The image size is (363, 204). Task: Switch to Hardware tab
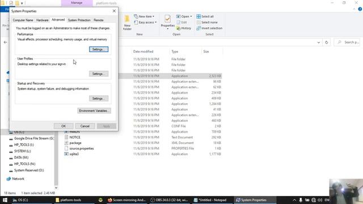pyautogui.click(x=43, y=20)
